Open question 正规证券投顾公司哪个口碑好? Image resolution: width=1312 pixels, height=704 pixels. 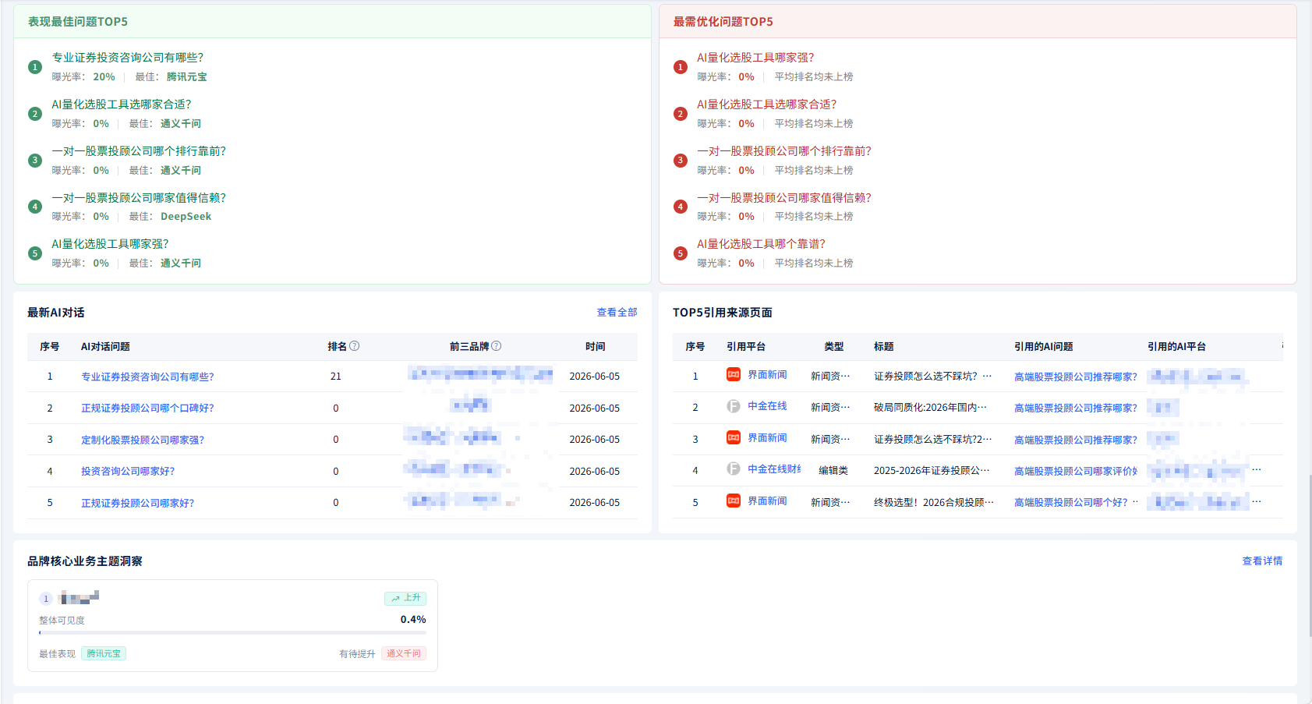(147, 408)
